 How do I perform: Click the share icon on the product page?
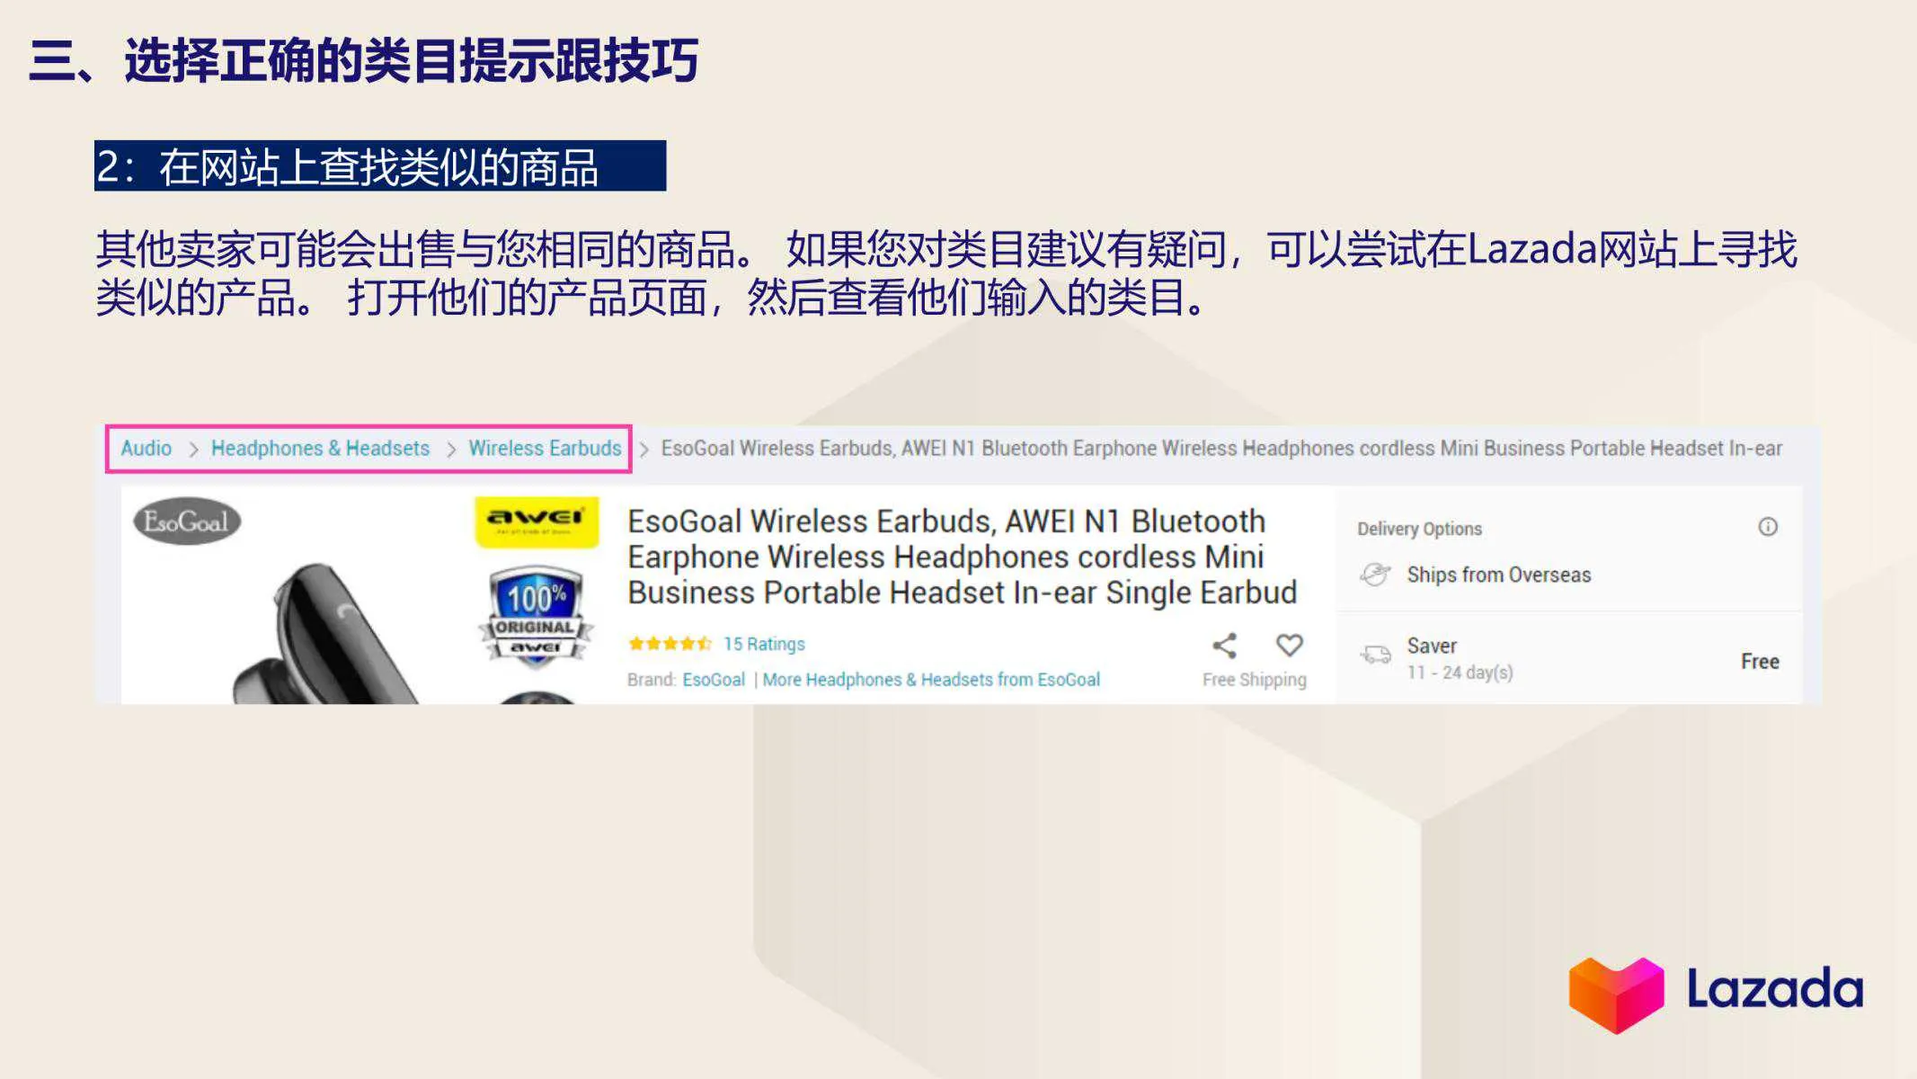[x=1225, y=644]
